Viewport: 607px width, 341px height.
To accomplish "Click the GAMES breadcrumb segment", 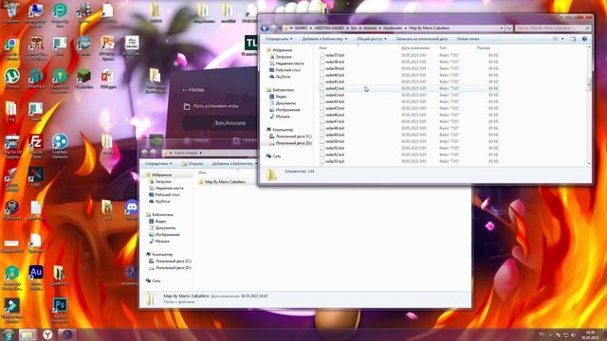I will (301, 28).
